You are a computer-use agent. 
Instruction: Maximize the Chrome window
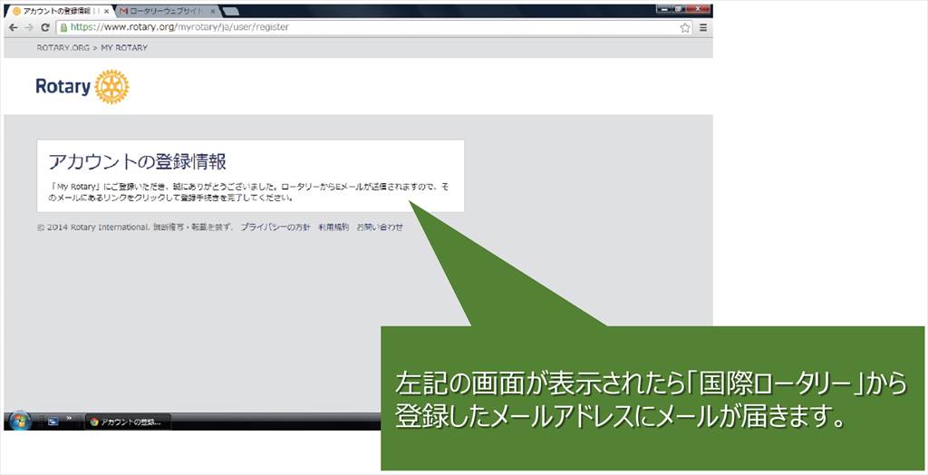coord(679,9)
